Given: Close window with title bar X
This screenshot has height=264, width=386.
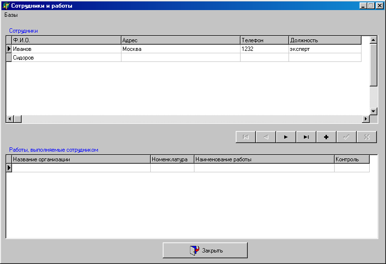Looking at the screenshot, I should [380, 6].
